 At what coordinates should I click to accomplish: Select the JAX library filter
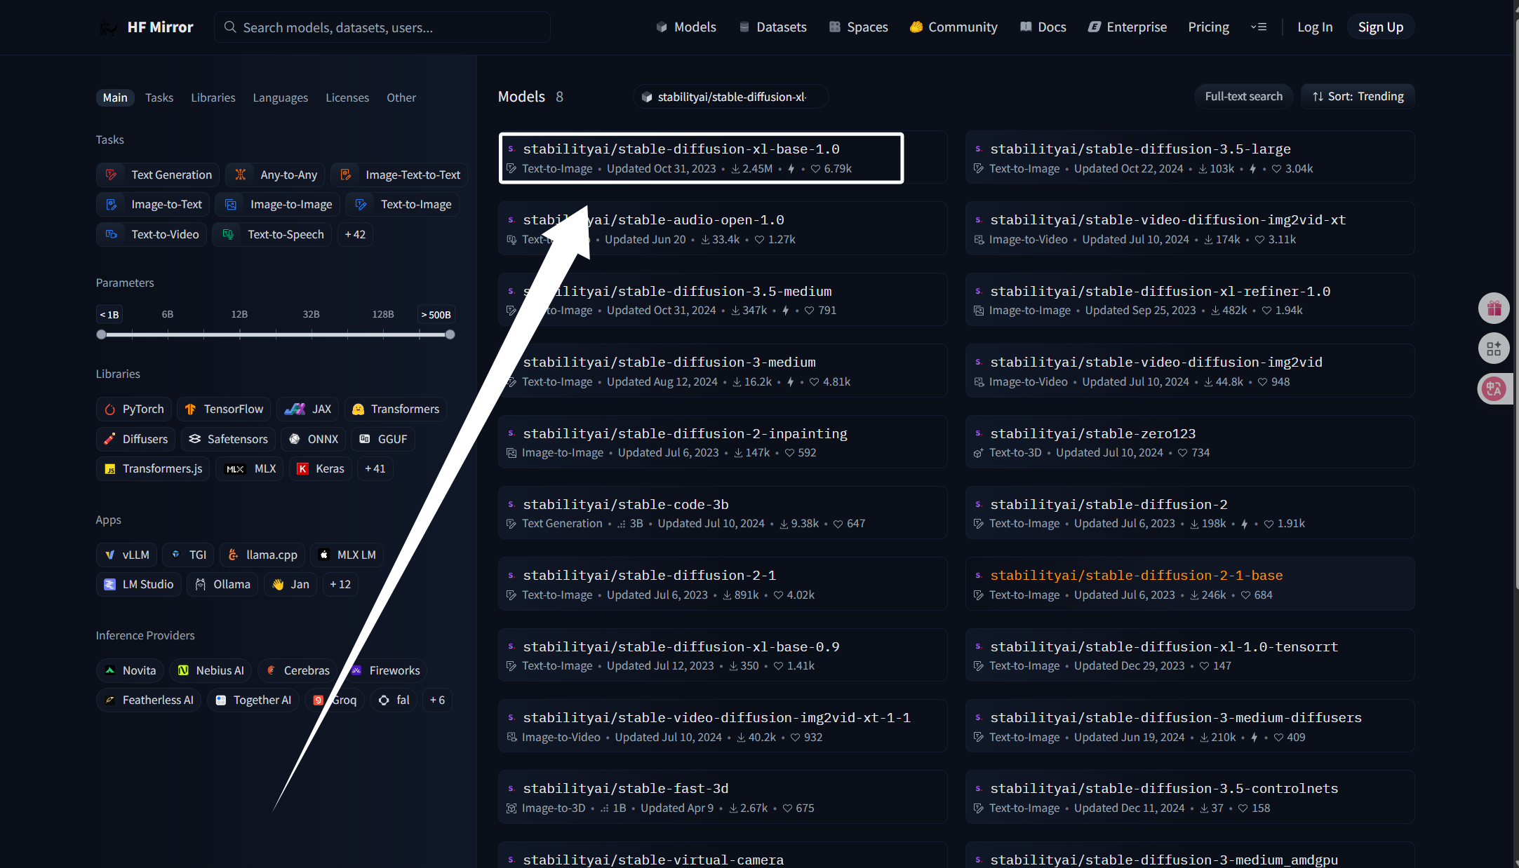click(308, 409)
